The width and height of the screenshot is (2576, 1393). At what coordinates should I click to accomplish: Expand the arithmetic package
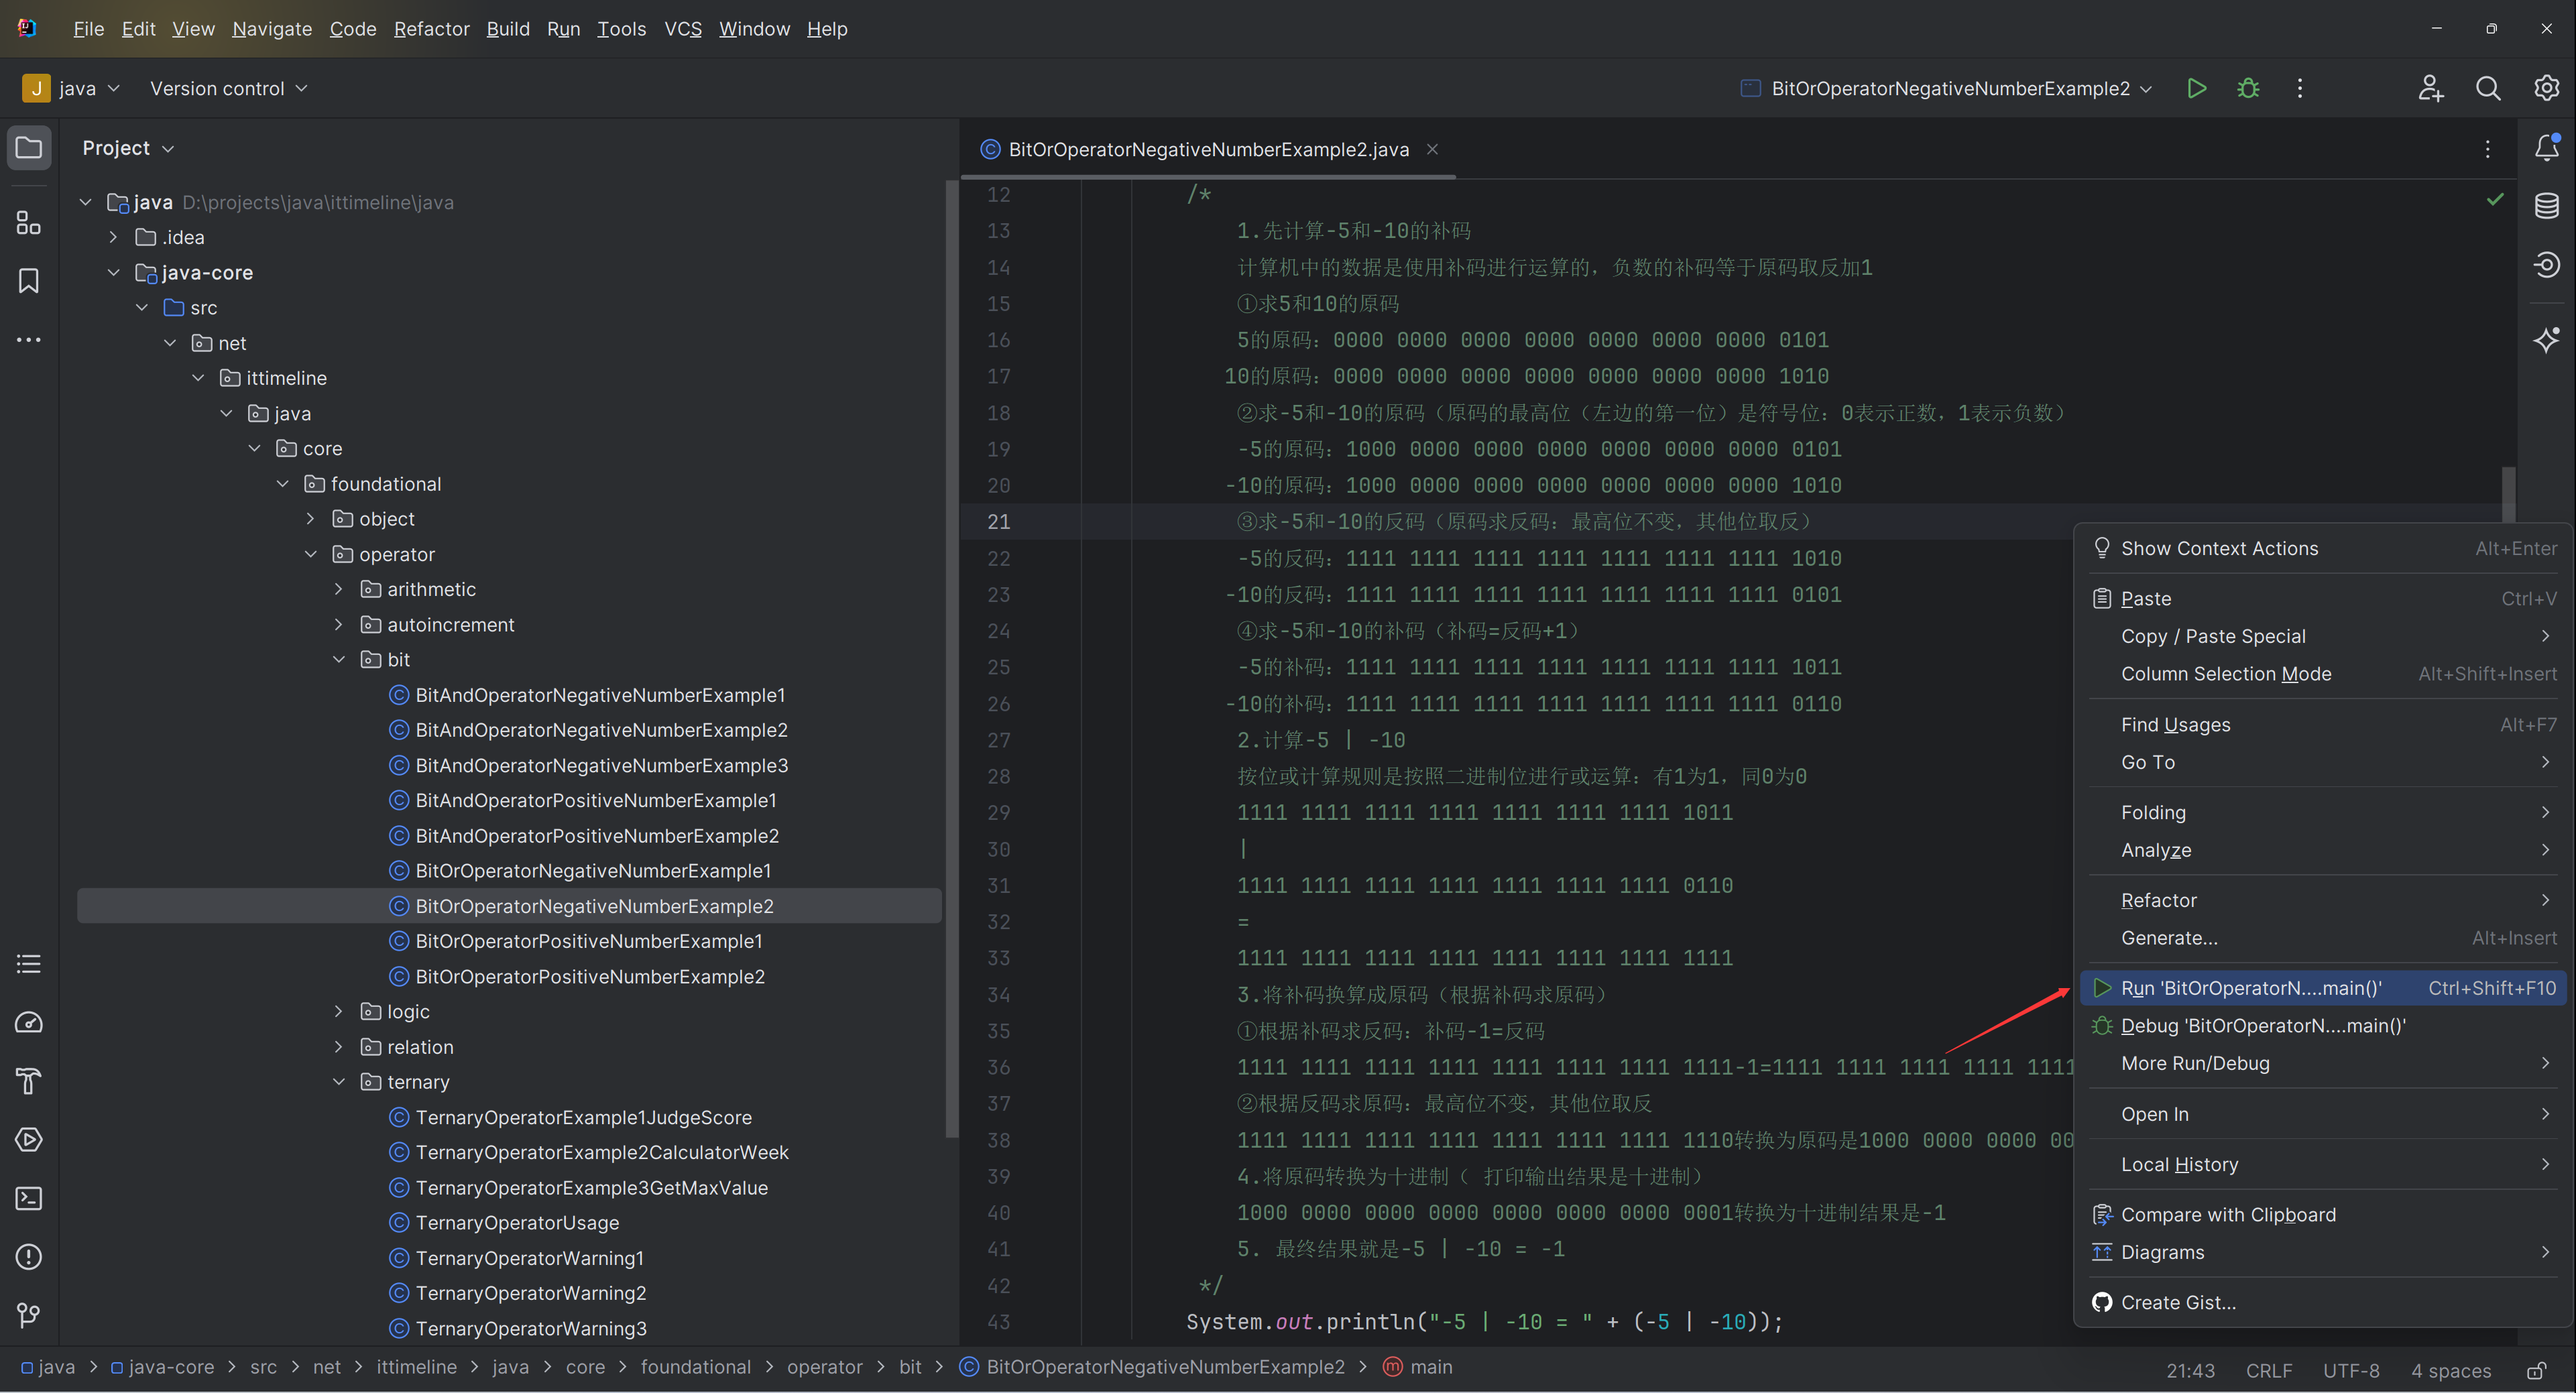click(339, 589)
